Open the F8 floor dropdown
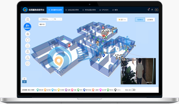Image resolution: width=179 pixels, height=104 pixels. [x=58, y=19]
